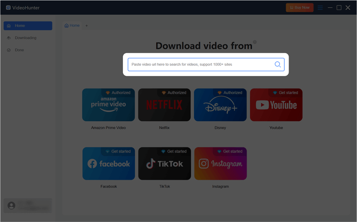This screenshot has width=357, height=222.
Task: Minimize the VideoHunter window
Action: coord(330,8)
